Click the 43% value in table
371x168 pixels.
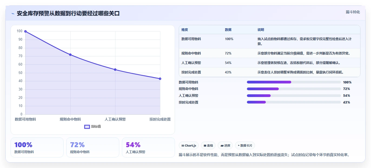tap(228, 72)
